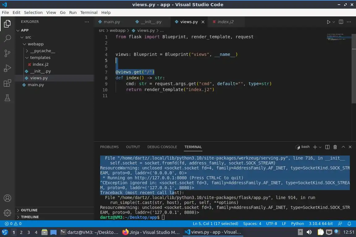Screen dimensions: 356x237
Task: Switch to the OUTPUT panel tab
Action: click(133, 147)
